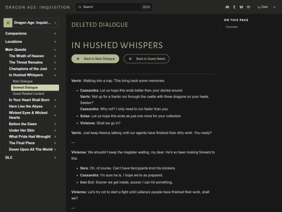Click the moon icon next to Dark

[259, 7]
